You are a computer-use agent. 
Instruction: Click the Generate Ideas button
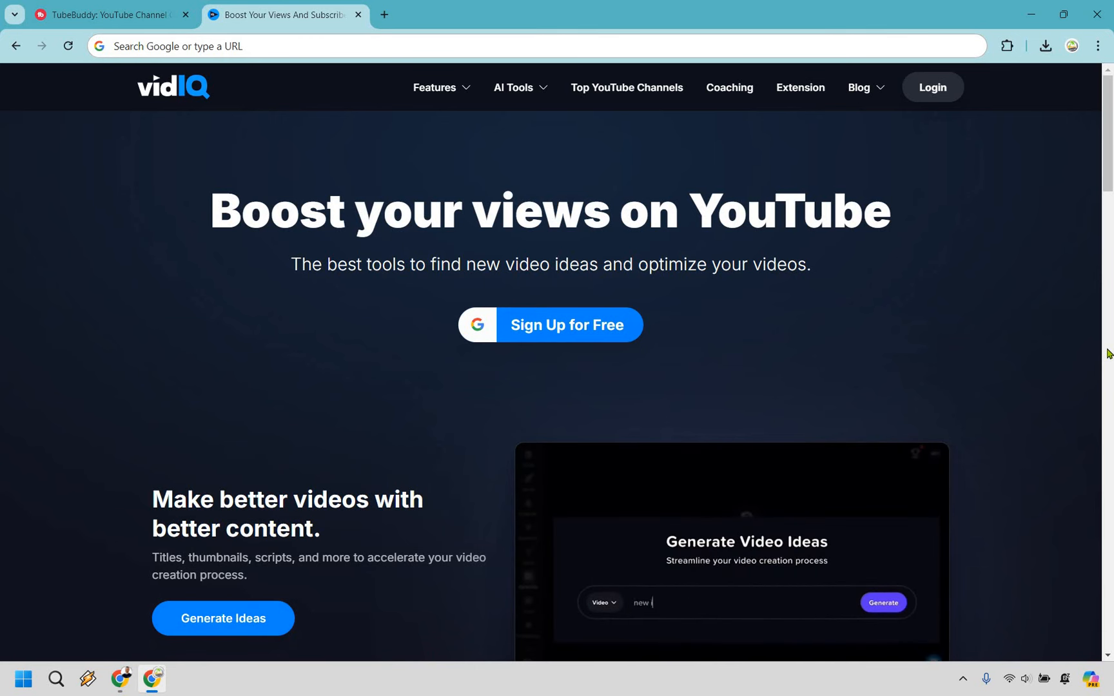(x=223, y=618)
